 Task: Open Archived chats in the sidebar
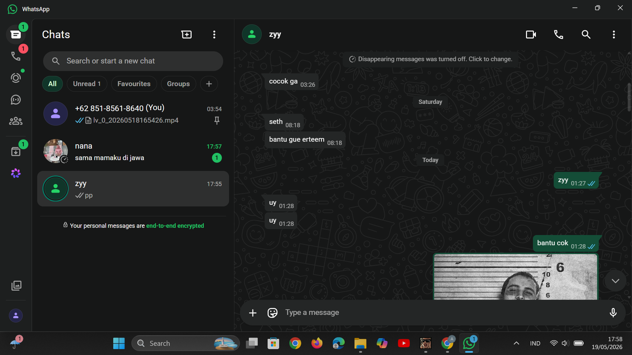point(15,152)
